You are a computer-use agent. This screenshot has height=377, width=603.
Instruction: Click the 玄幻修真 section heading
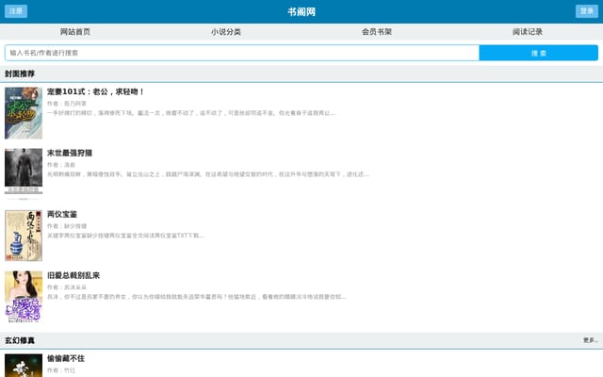click(x=20, y=340)
